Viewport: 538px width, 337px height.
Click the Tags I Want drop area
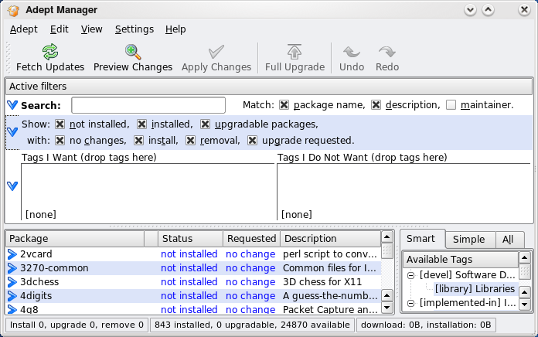click(148, 192)
